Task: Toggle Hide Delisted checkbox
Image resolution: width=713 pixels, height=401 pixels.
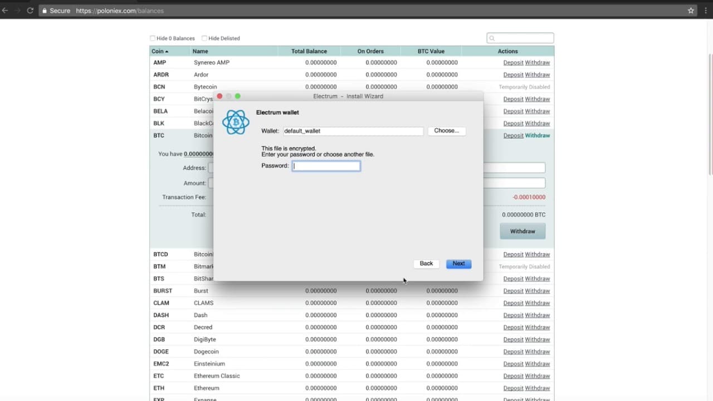Action: click(x=204, y=38)
